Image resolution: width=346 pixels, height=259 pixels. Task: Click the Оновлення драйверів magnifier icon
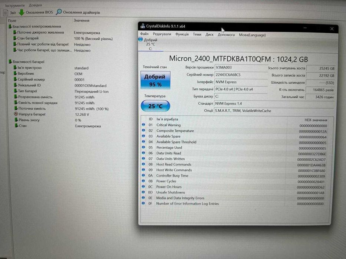coord(59,12)
